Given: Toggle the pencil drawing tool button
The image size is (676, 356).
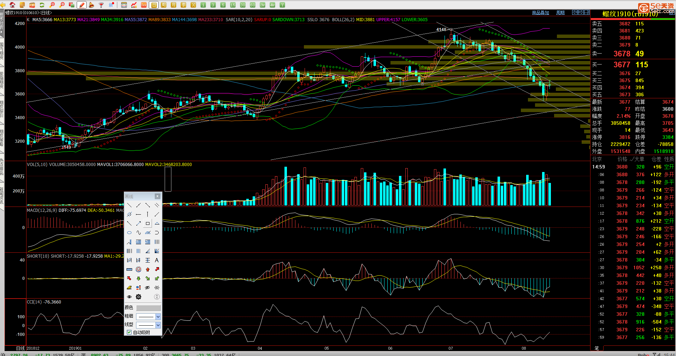Looking at the screenshot, I should click(82, 5).
